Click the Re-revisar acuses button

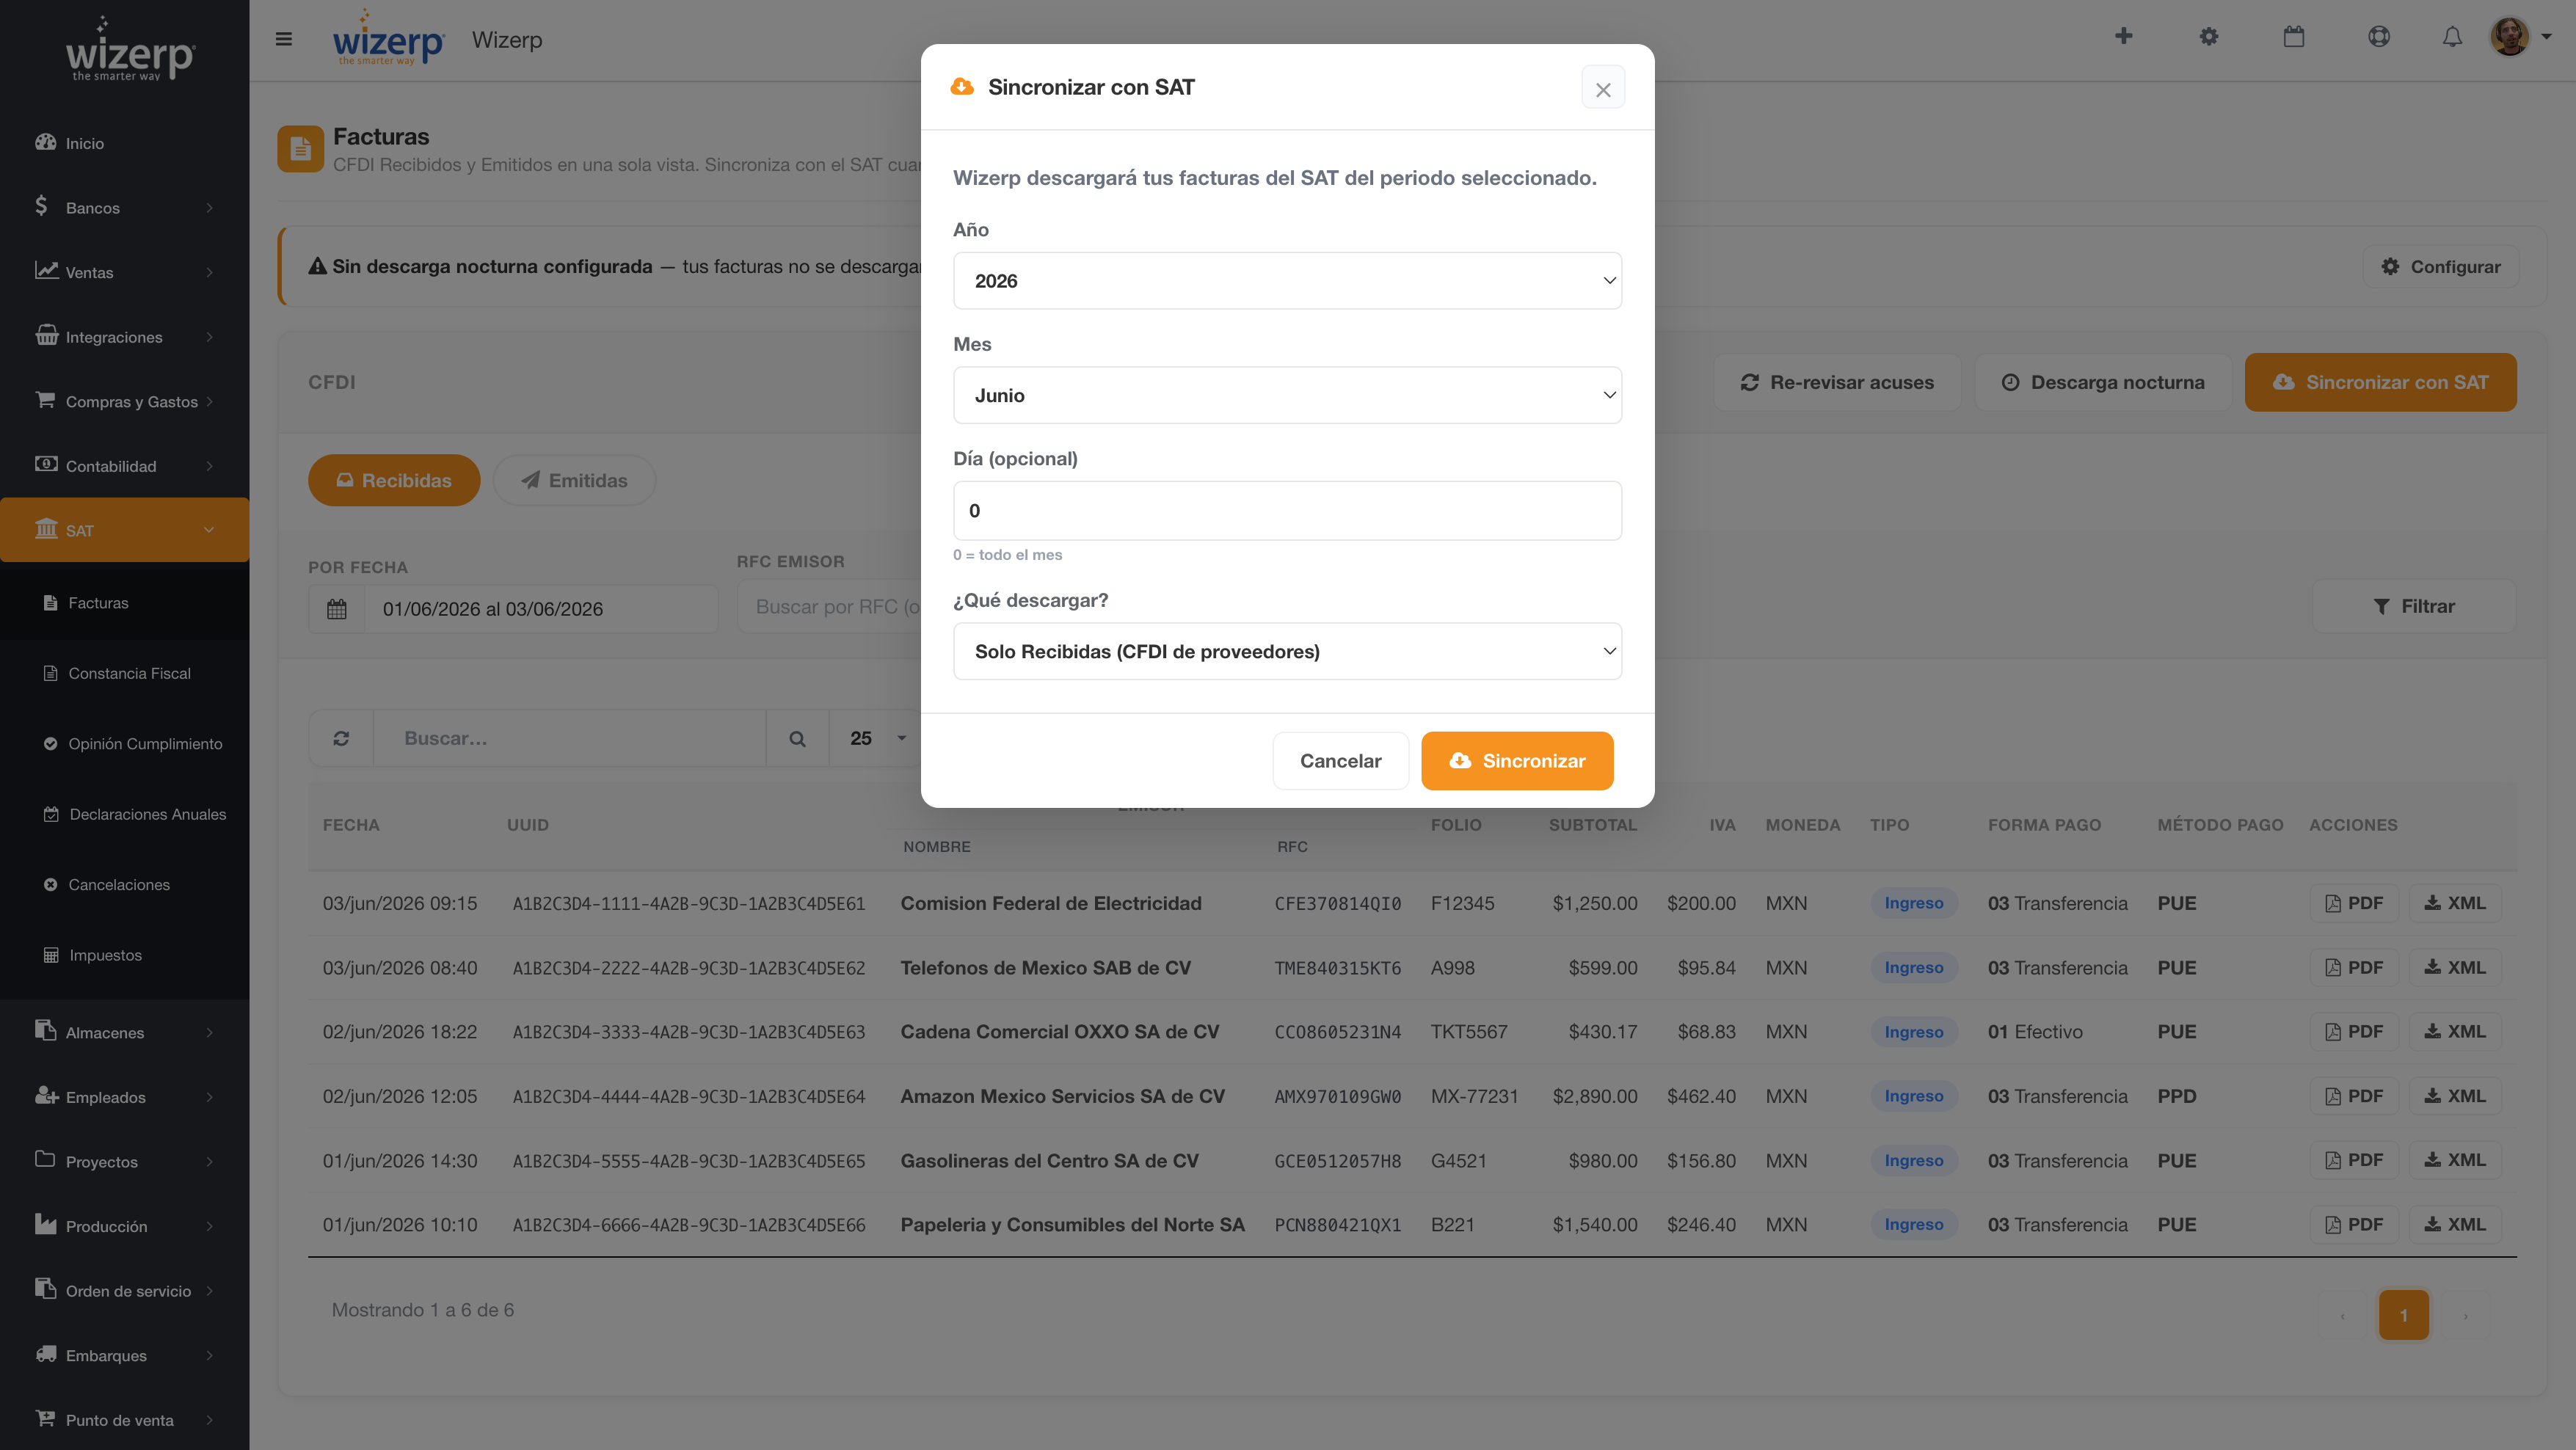(x=1837, y=382)
